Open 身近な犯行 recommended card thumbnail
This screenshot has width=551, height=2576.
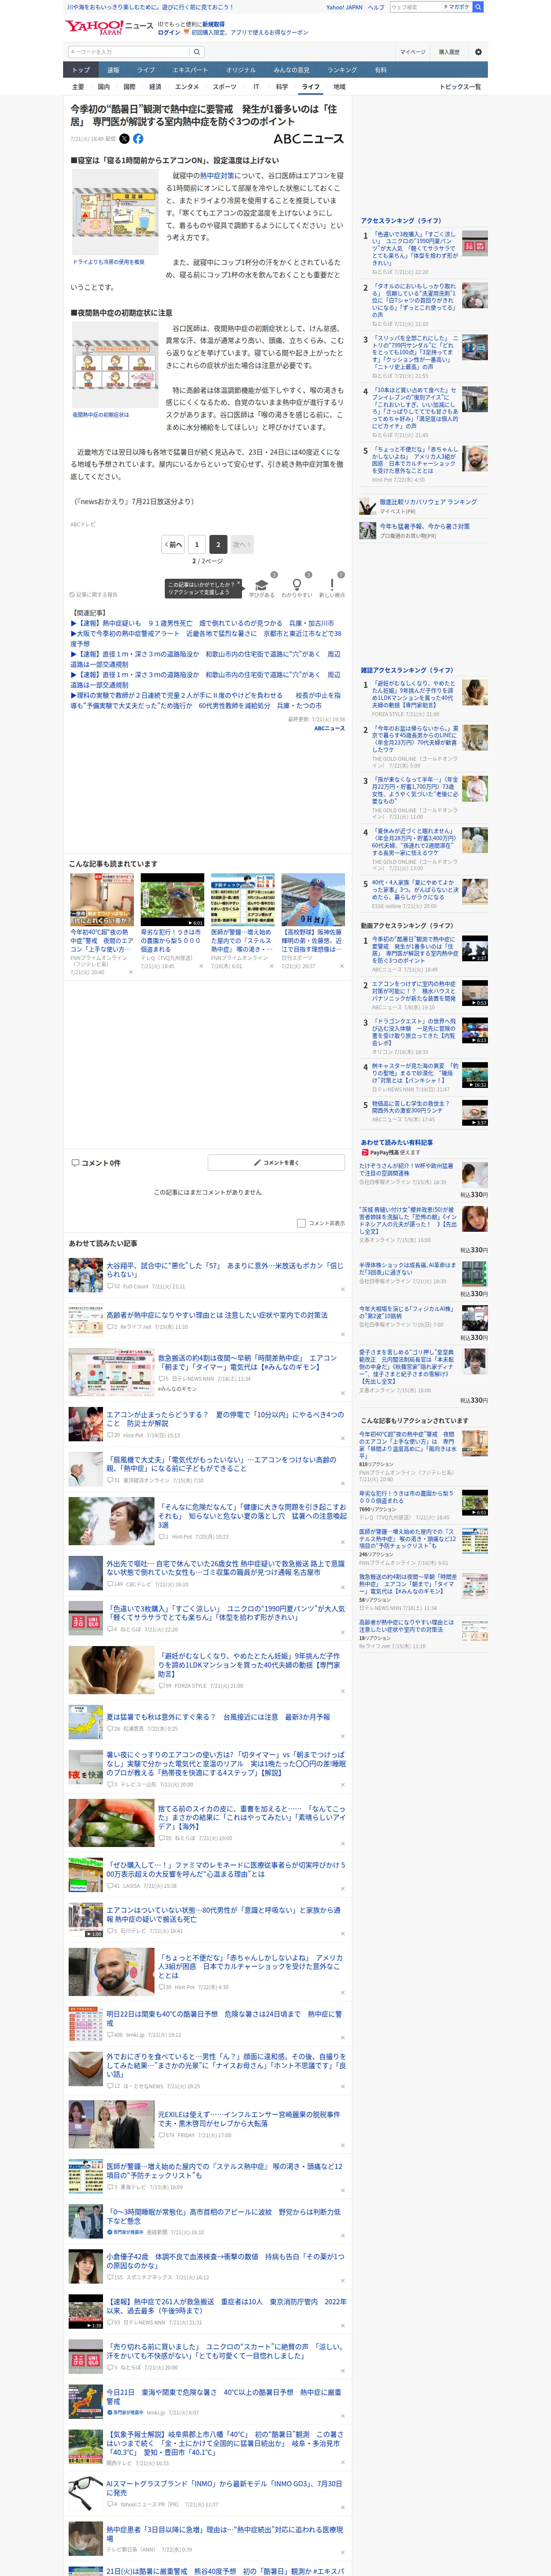pos(172,900)
